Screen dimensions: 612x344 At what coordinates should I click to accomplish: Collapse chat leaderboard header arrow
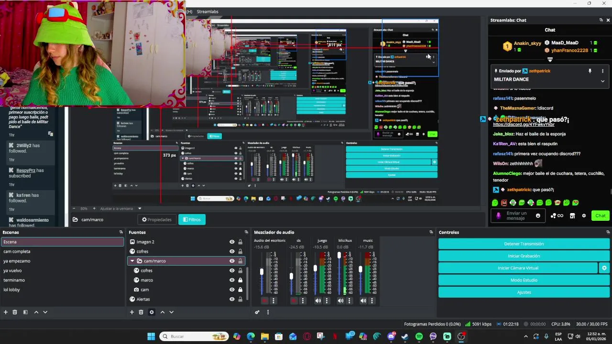click(x=550, y=60)
